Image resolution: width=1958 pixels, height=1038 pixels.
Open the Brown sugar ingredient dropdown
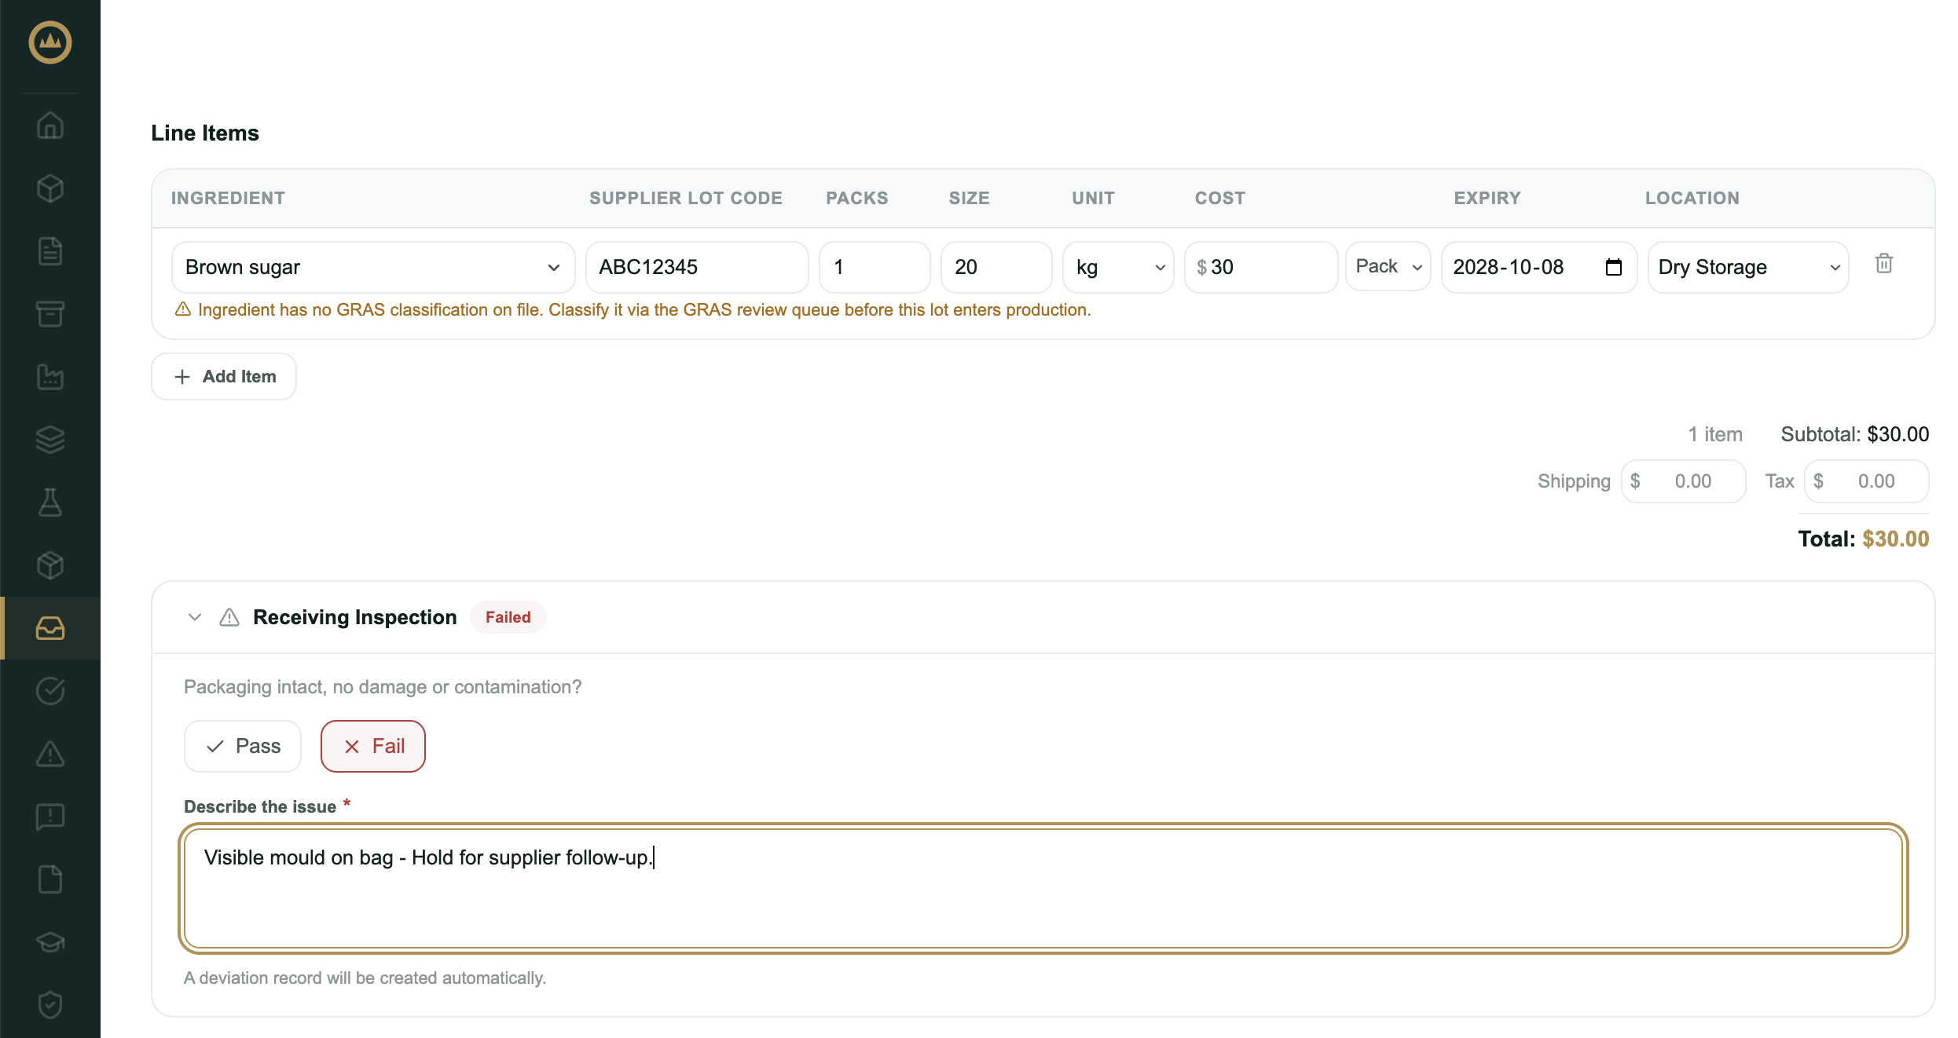[373, 267]
